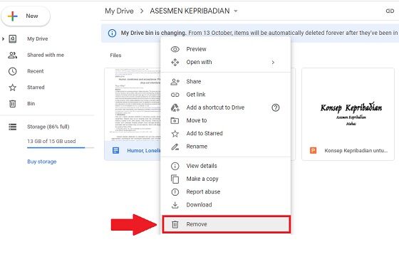Select Make a copy from the menu
The image size is (399, 274).
[x=225, y=179]
